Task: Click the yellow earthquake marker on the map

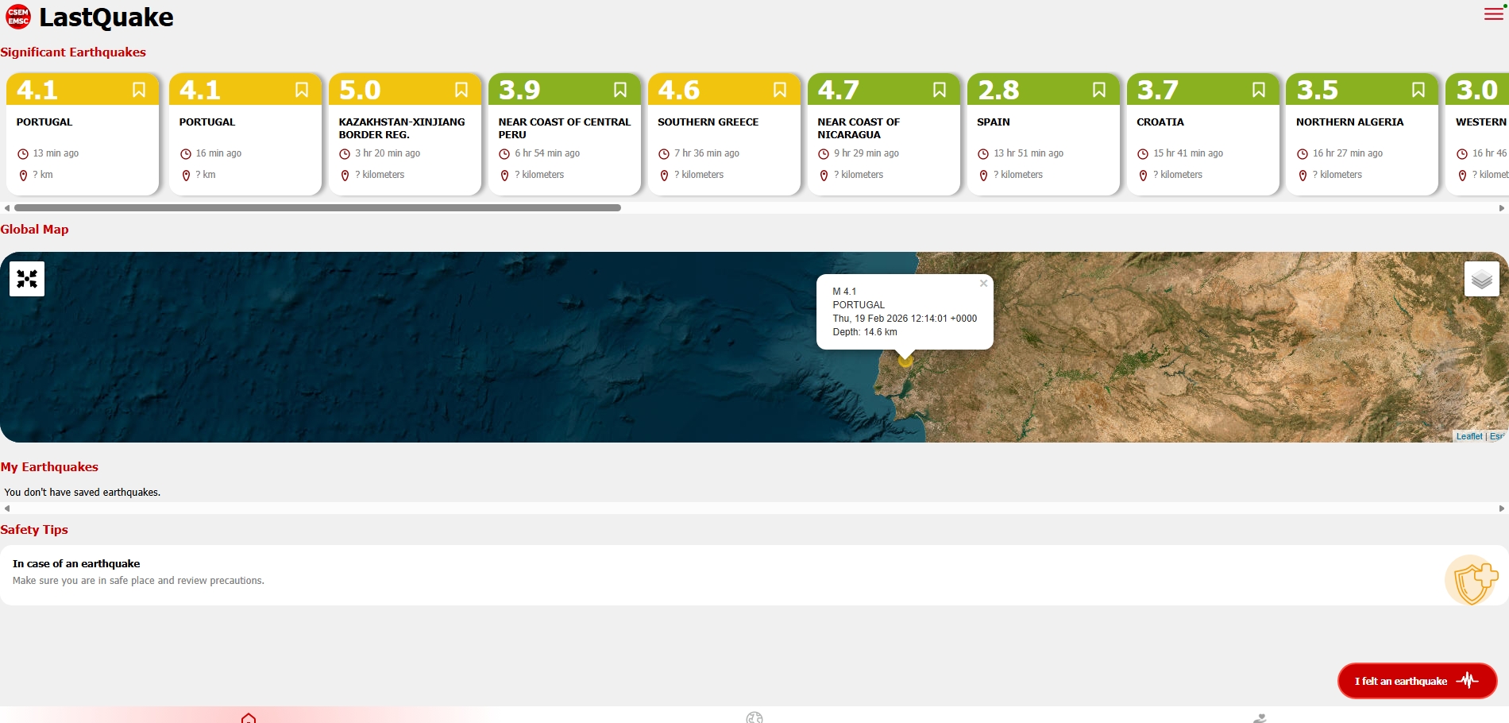Action: pos(905,361)
